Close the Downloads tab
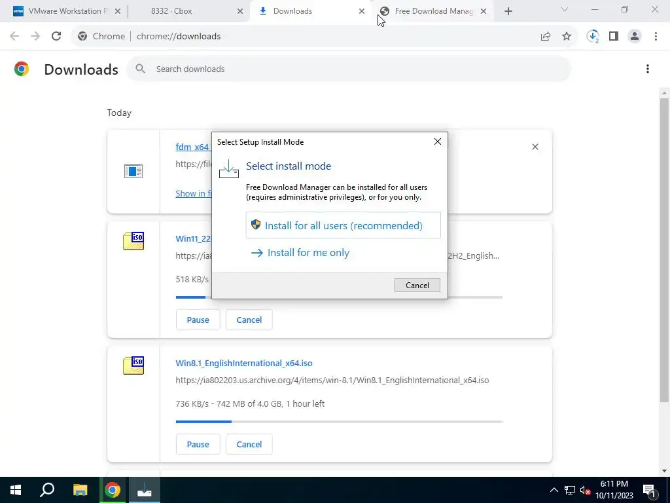Viewport: 670px width, 503px height. coord(362,11)
